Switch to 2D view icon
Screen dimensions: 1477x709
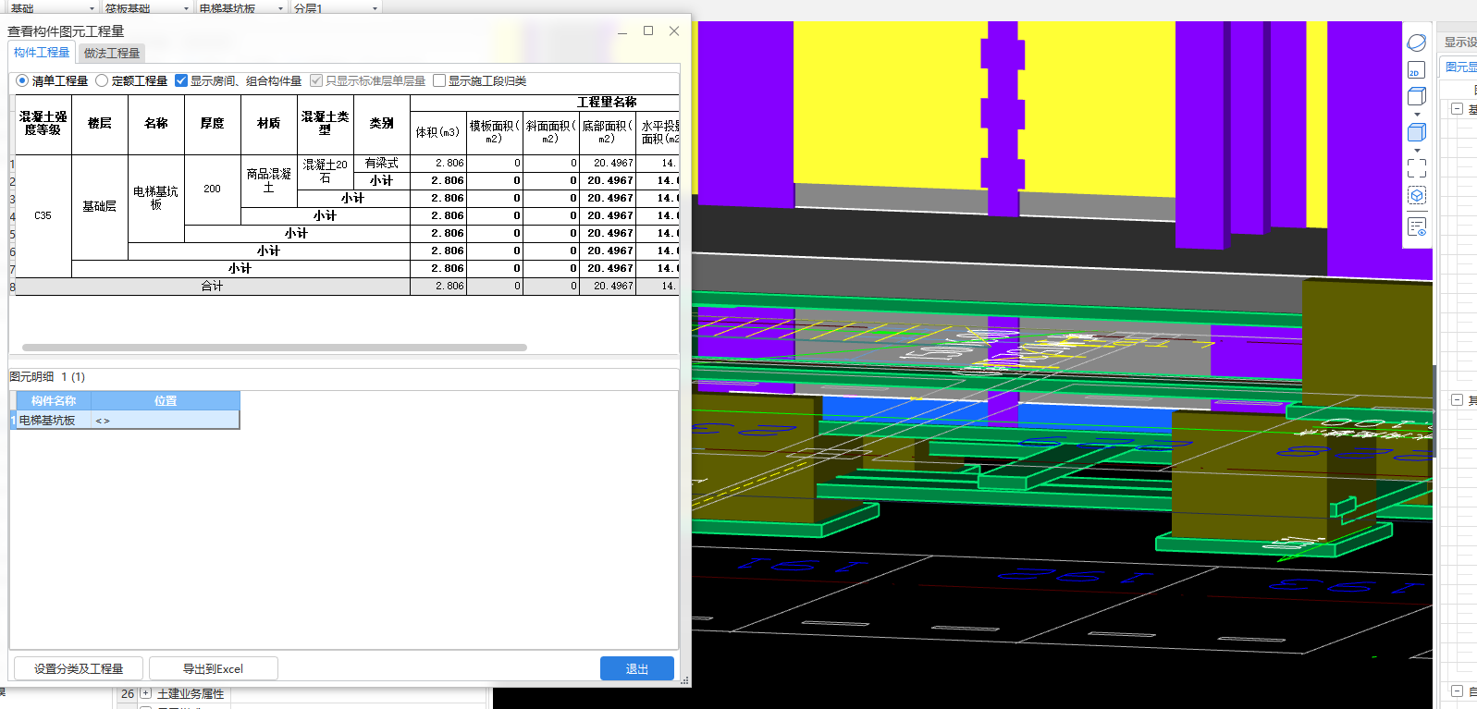tap(1417, 70)
